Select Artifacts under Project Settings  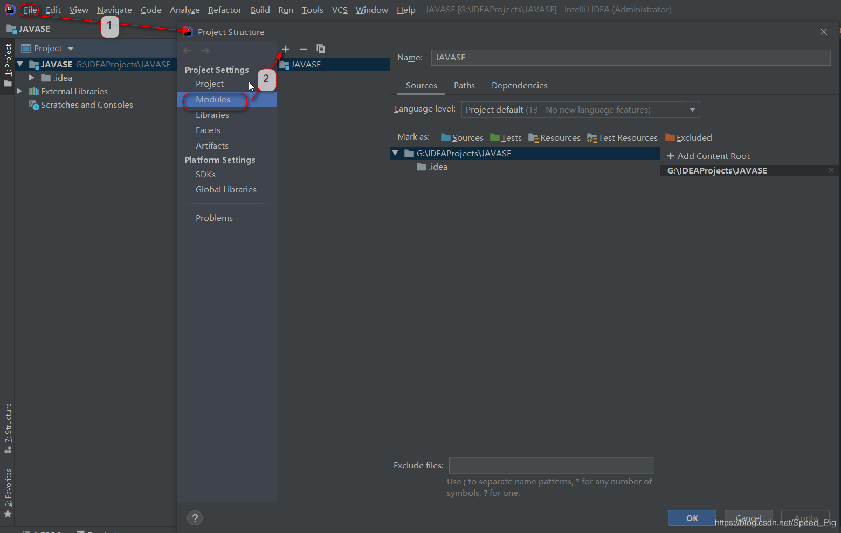click(212, 146)
